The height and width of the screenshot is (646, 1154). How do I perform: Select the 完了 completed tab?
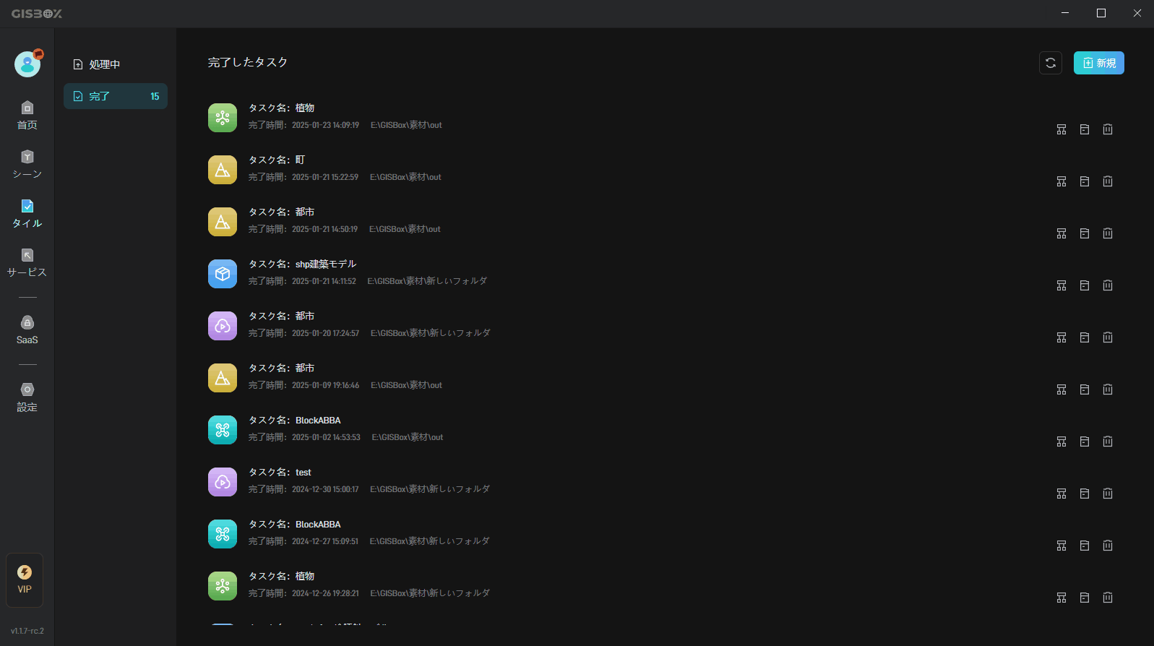pyautogui.click(x=116, y=96)
